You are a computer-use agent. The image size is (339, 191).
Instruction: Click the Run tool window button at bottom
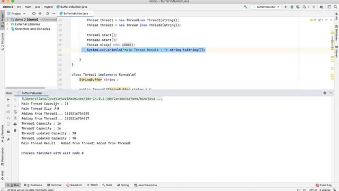[13, 185]
